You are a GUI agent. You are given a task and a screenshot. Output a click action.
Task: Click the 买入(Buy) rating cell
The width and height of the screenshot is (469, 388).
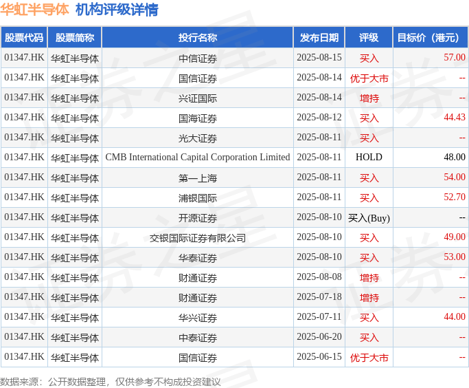click(x=369, y=217)
